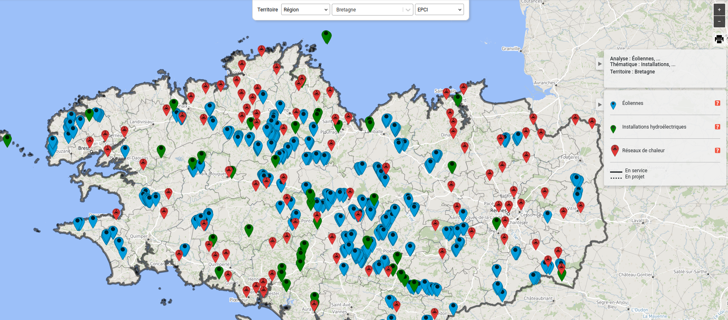Collapse the analysis info panel arrow
The width and height of the screenshot is (728, 320).
coord(600,64)
